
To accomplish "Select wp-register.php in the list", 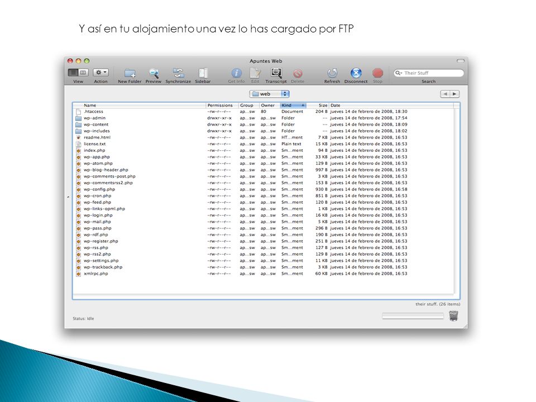I will pos(263,241).
